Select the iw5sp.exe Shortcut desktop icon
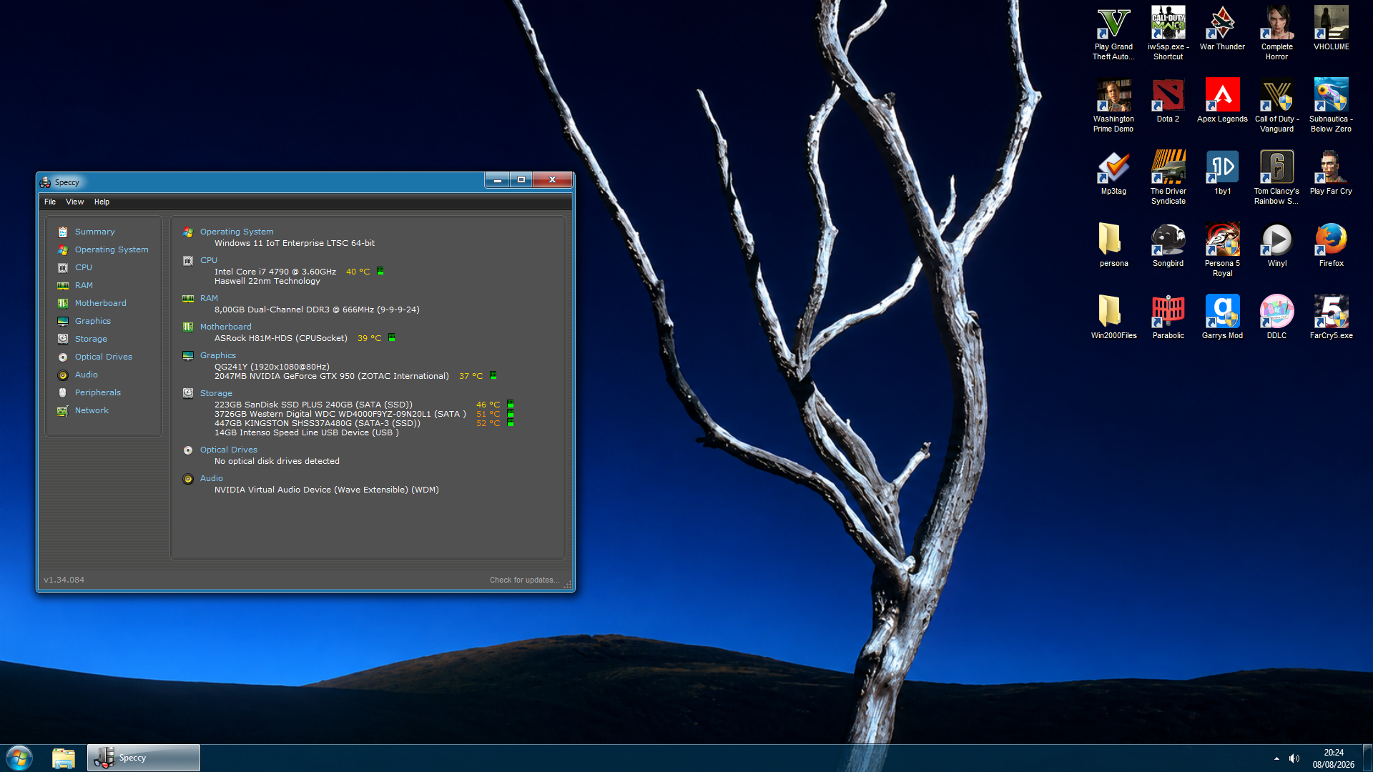 pos(1168,34)
